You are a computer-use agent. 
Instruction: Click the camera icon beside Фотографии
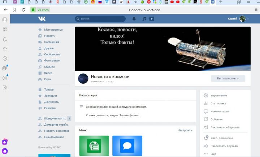[40, 61]
